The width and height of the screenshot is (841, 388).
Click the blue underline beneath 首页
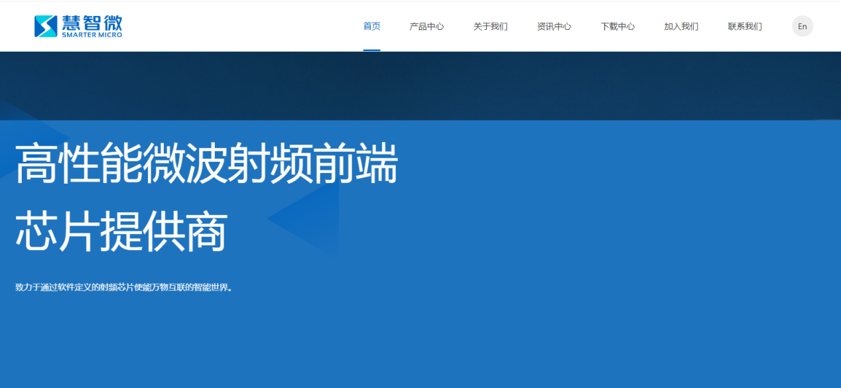coord(371,50)
